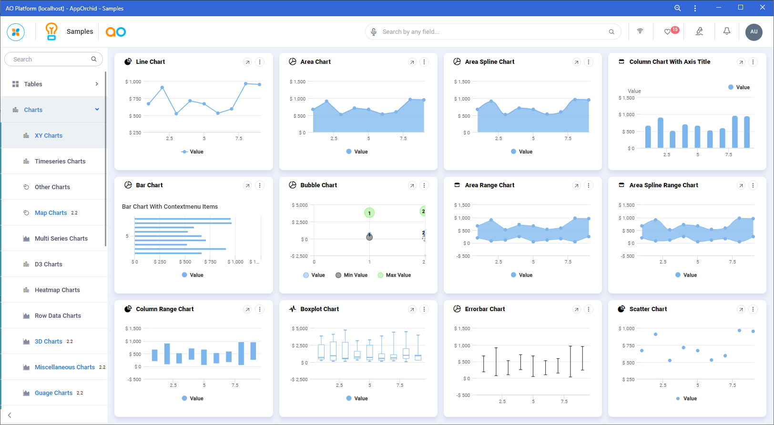This screenshot has width=774, height=425.
Task: Toggle Min Value series in Bubble Chart legend
Action: tap(352, 275)
